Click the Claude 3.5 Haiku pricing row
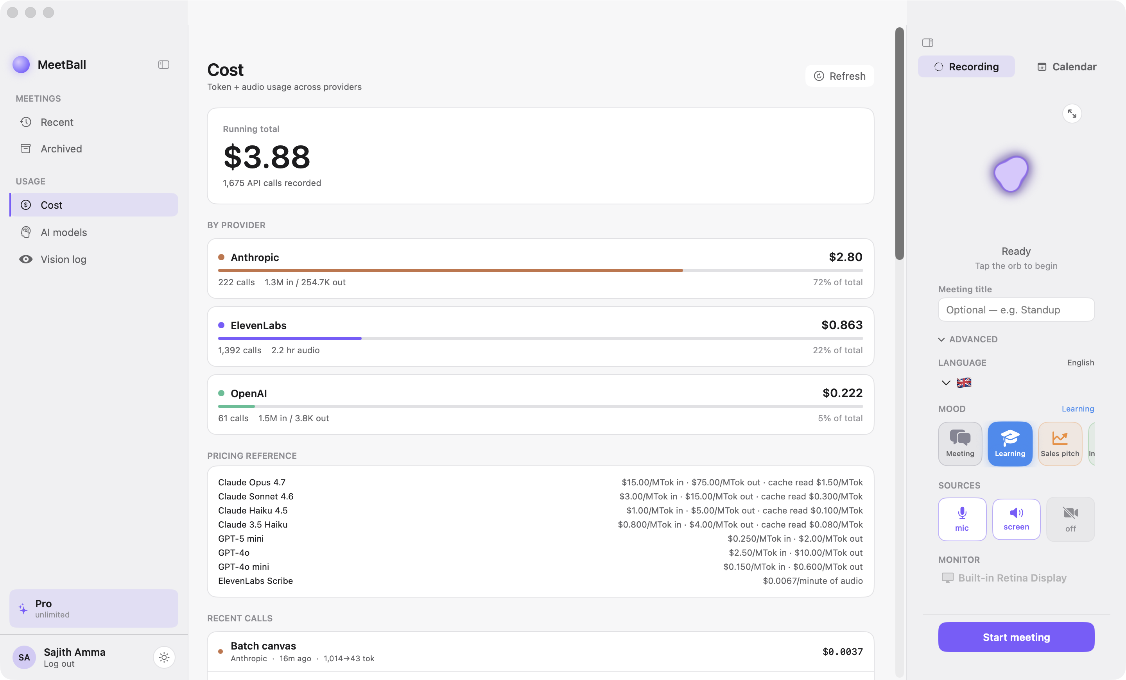1126x680 pixels. point(540,525)
